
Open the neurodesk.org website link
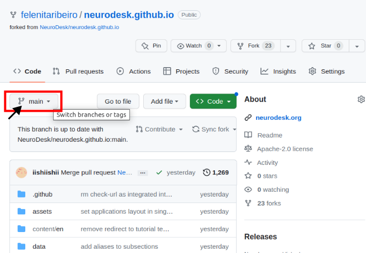[278, 118]
